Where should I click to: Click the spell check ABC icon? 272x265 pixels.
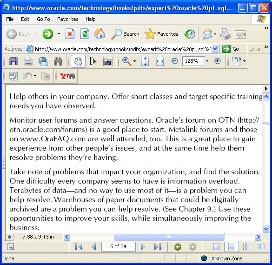pos(13,76)
